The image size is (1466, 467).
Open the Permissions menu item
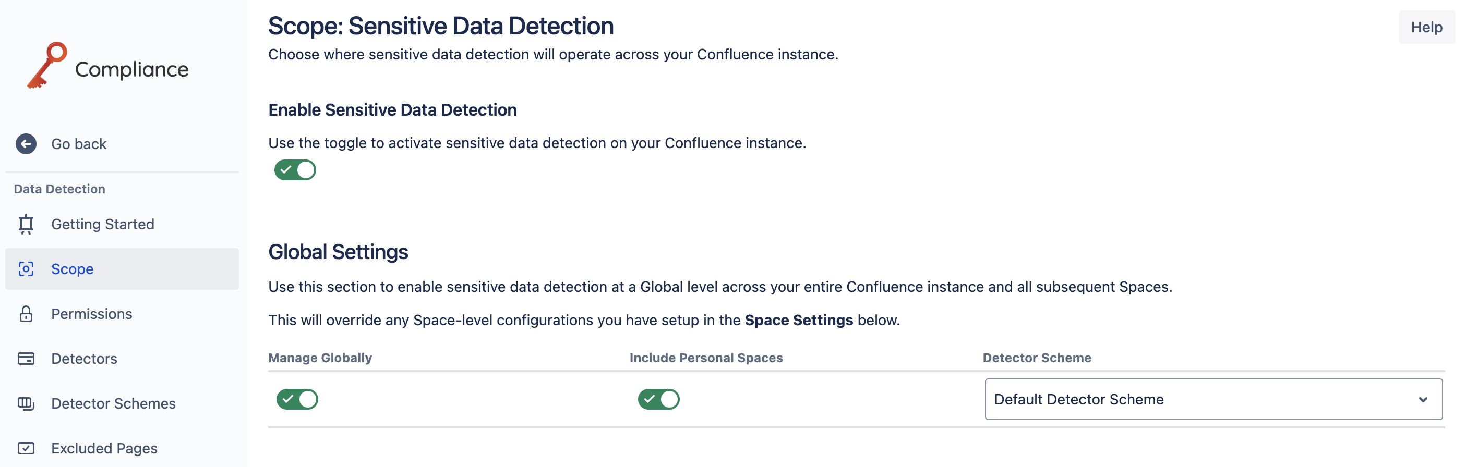click(92, 314)
